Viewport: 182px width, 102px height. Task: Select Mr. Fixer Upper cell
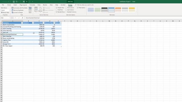13,46
